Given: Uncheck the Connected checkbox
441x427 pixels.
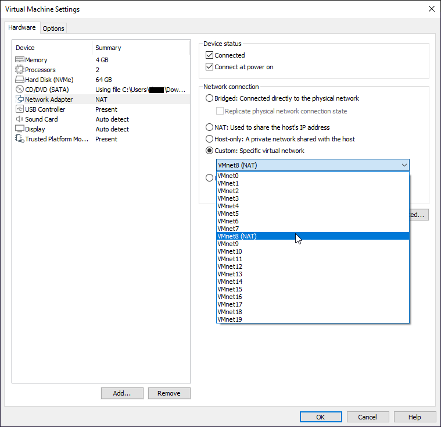Looking at the screenshot, I should 209,55.
